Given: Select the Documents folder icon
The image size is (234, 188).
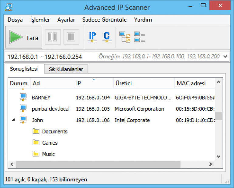Looking at the screenshot, I should pos(36,131).
